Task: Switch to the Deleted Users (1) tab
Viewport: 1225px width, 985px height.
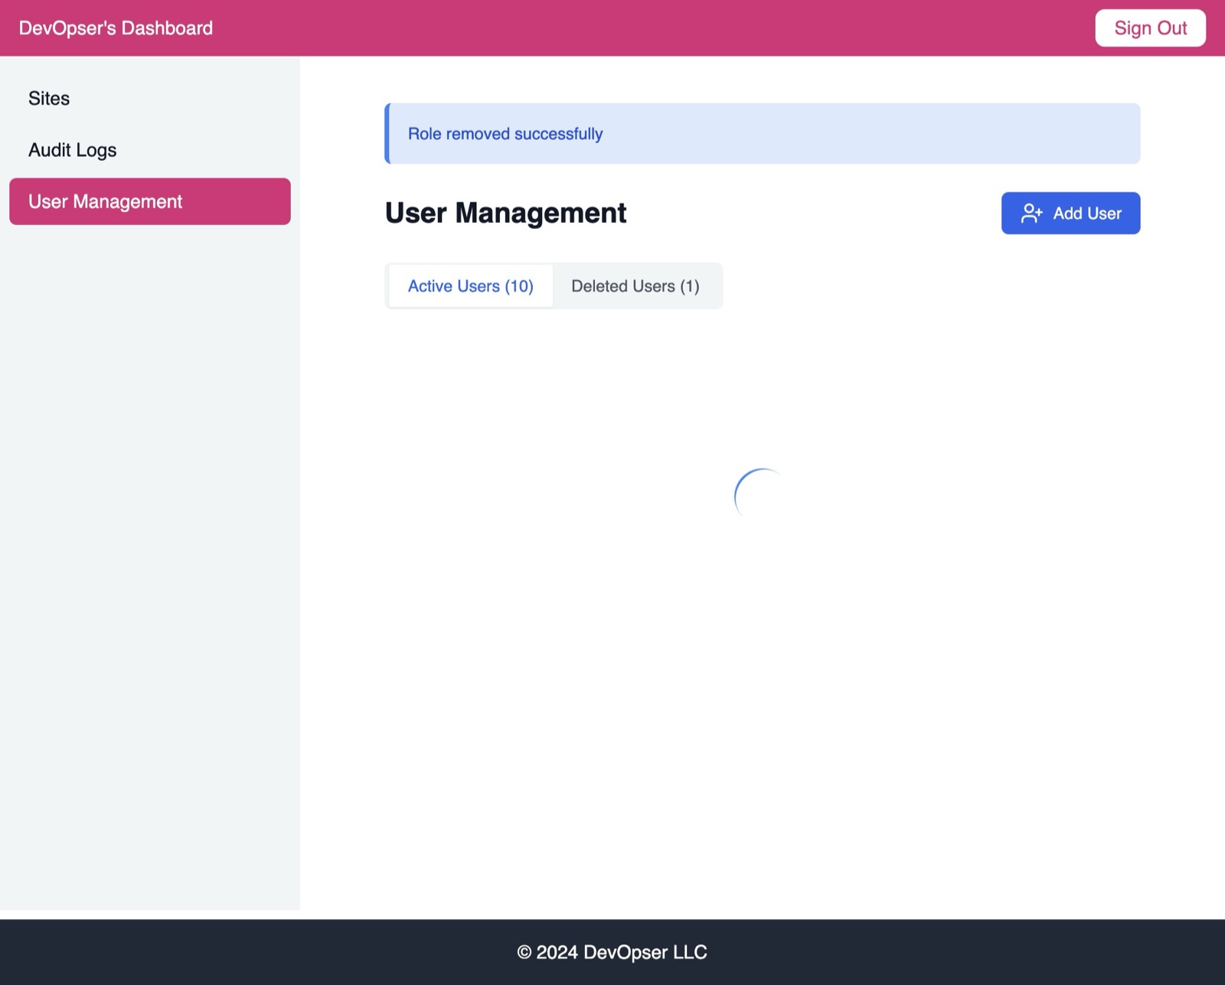Action: pyautogui.click(x=635, y=286)
